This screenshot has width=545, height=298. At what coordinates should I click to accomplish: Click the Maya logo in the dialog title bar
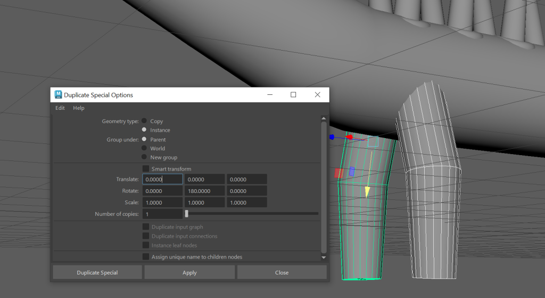click(58, 95)
